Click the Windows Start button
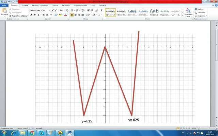Screen dimensions: 218x136 4,133
